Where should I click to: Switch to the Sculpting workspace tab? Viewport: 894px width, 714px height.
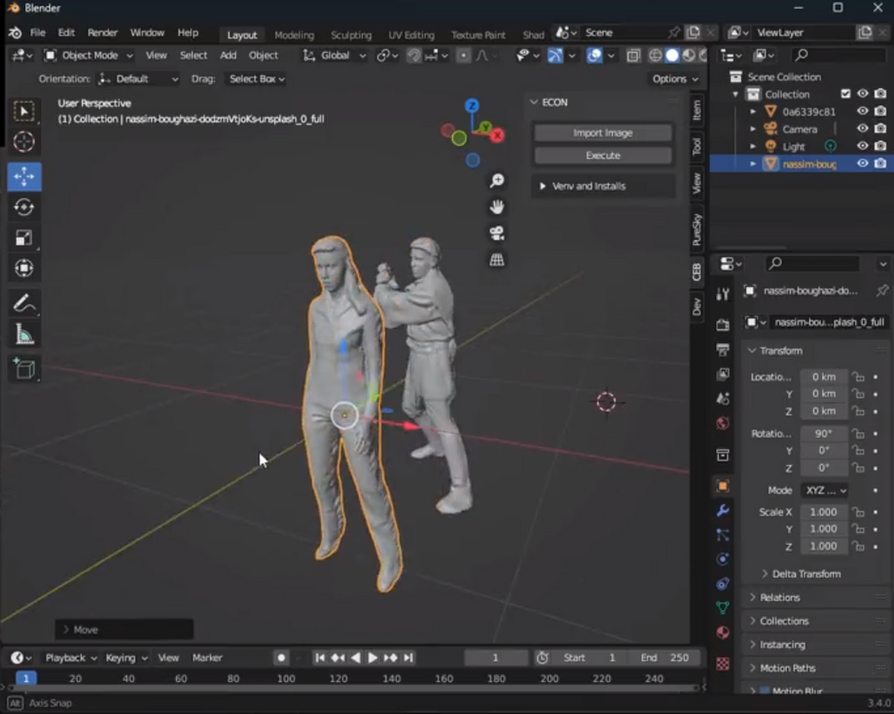coord(351,35)
